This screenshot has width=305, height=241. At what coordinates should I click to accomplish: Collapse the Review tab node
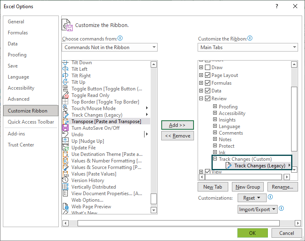(201, 99)
